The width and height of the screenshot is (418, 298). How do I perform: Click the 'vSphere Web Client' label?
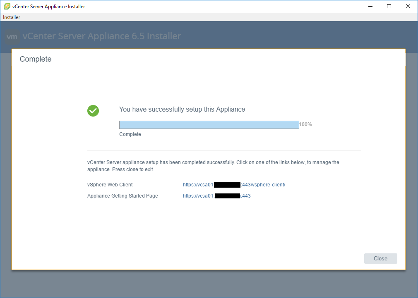(x=110, y=185)
